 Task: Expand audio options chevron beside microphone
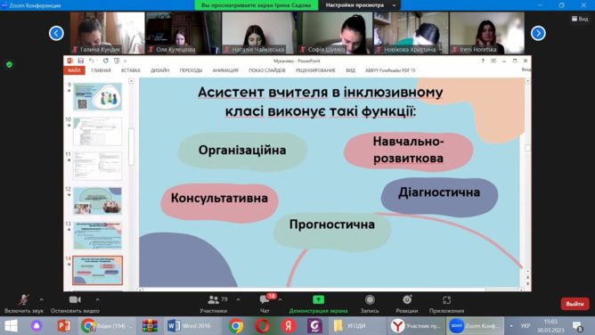pyautogui.click(x=41, y=299)
